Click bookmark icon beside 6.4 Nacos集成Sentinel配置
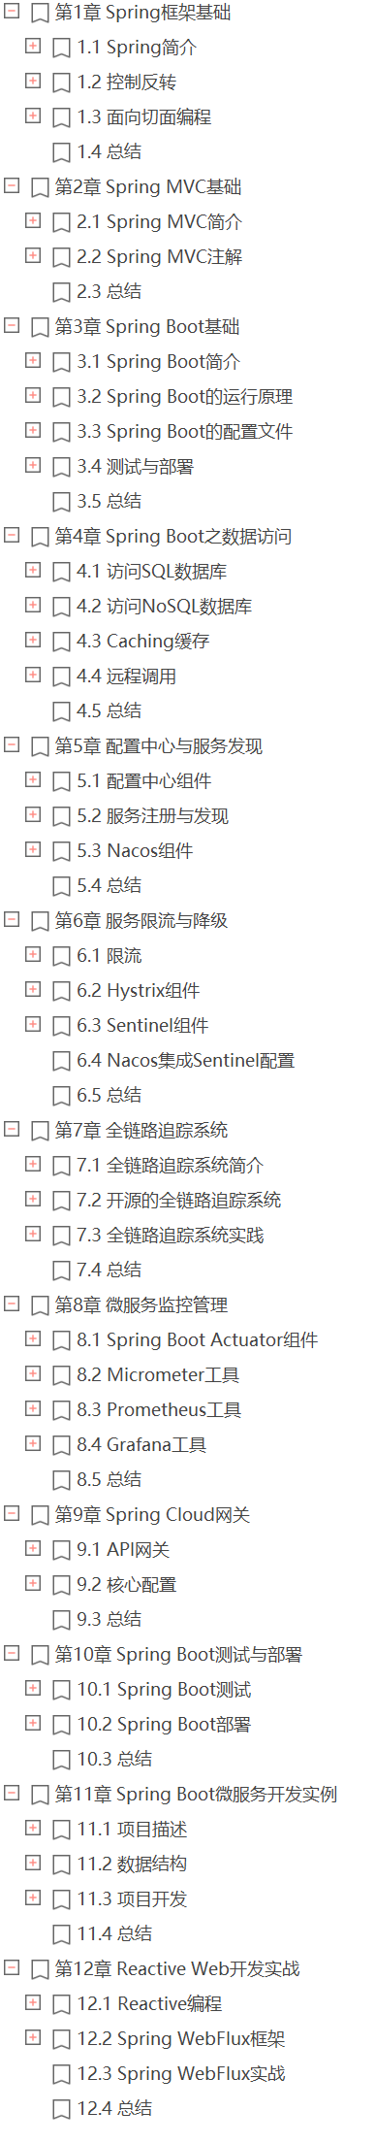This screenshot has height=2145, width=375. [x=61, y=1061]
